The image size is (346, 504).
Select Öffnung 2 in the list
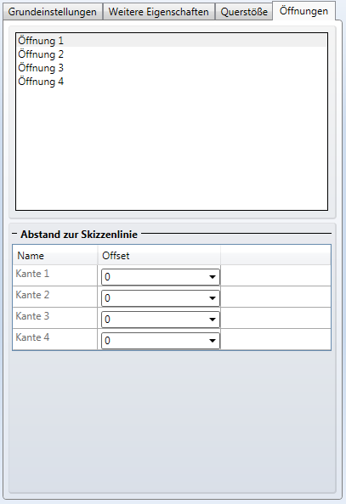172,54
